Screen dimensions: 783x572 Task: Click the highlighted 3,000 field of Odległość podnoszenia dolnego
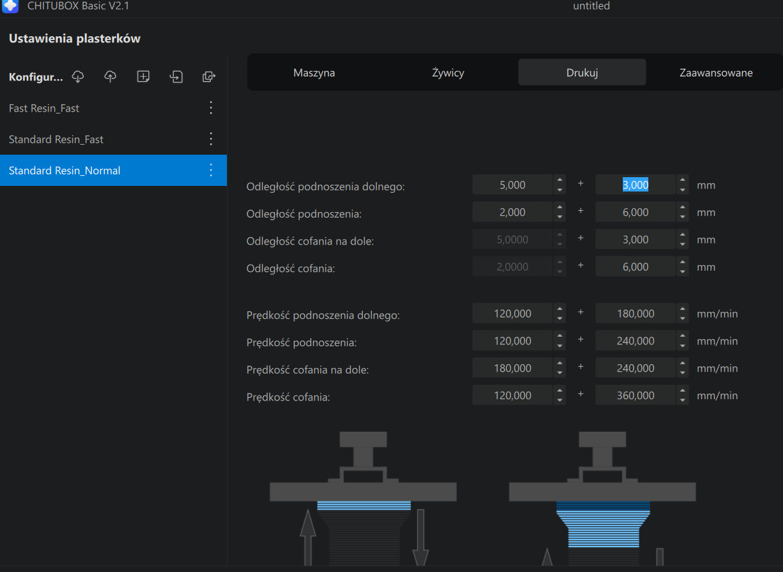(x=635, y=185)
